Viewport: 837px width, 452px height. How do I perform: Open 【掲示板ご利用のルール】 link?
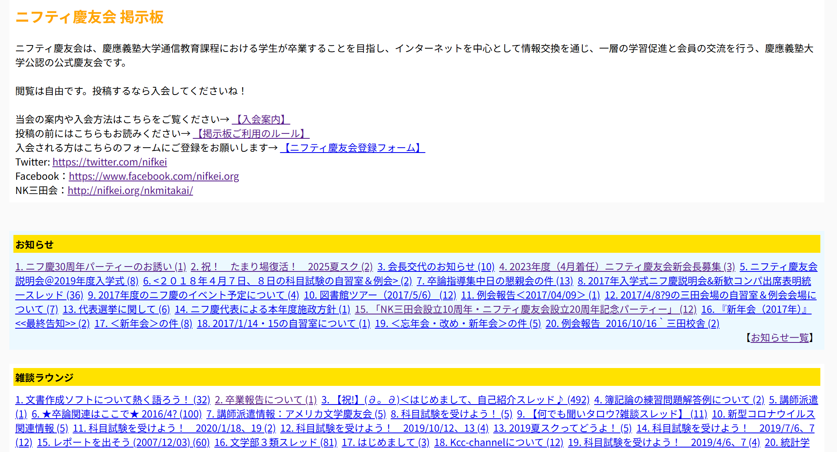click(251, 133)
